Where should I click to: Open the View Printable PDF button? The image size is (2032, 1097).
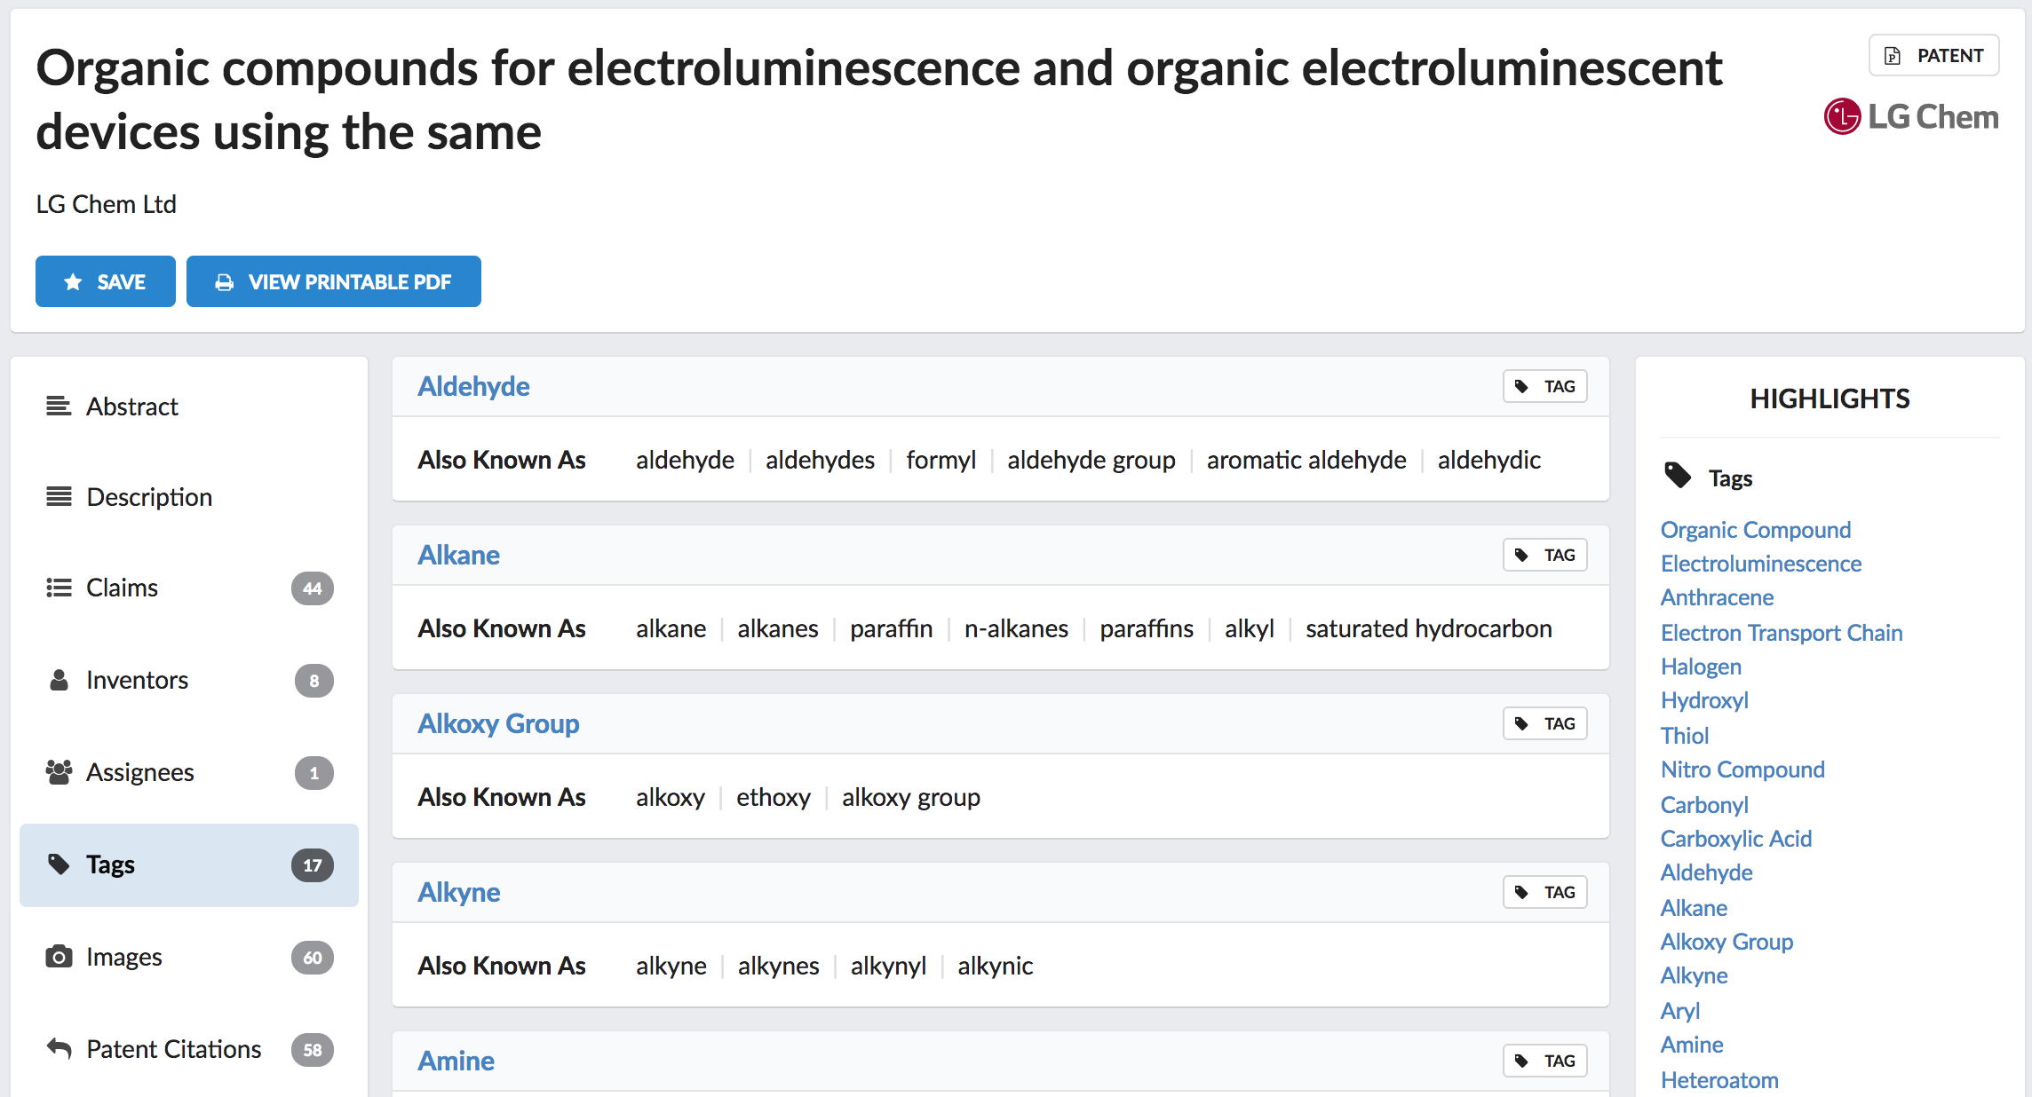[334, 281]
